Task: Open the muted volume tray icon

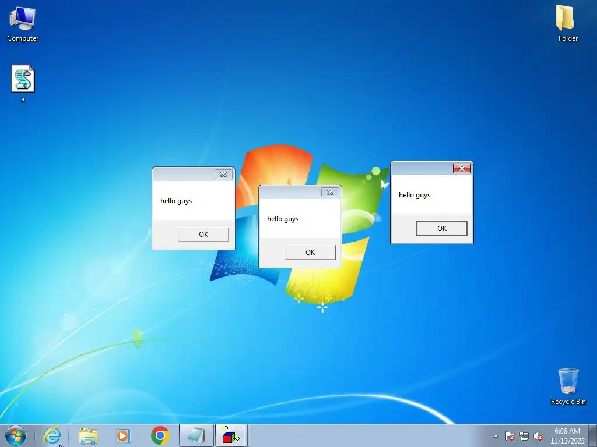Action: [538, 436]
